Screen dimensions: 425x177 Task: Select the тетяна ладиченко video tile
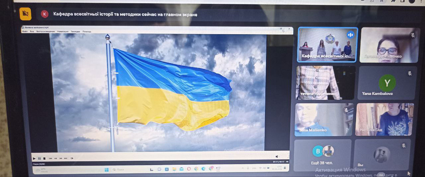coord(326,82)
